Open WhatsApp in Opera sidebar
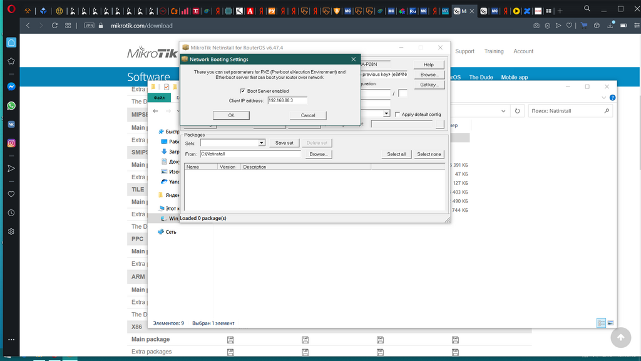This screenshot has height=361, width=641. point(11,105)
